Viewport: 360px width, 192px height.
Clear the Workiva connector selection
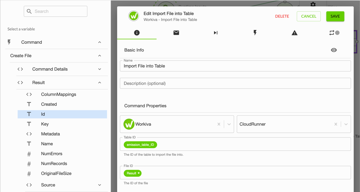(x=219, y=124)
